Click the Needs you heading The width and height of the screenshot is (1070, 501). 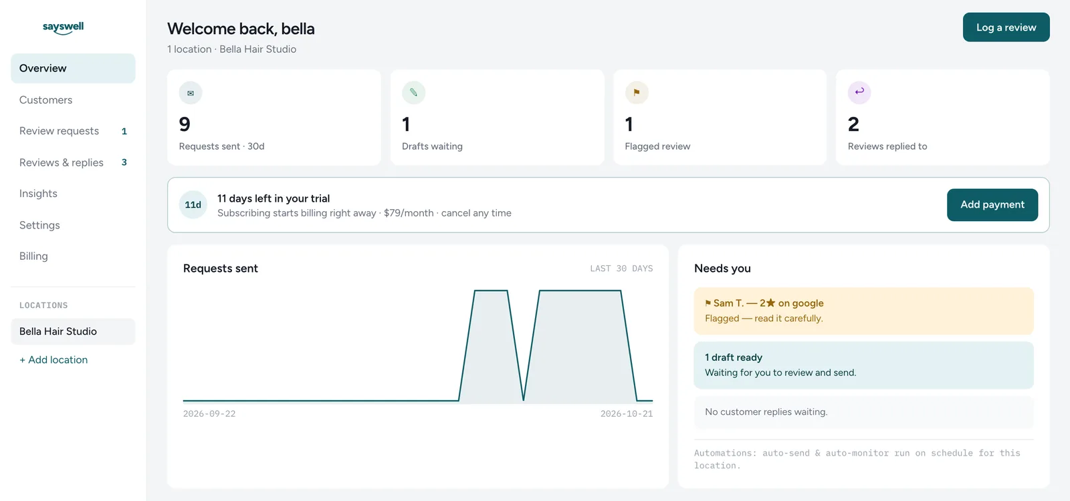point(722,269)
